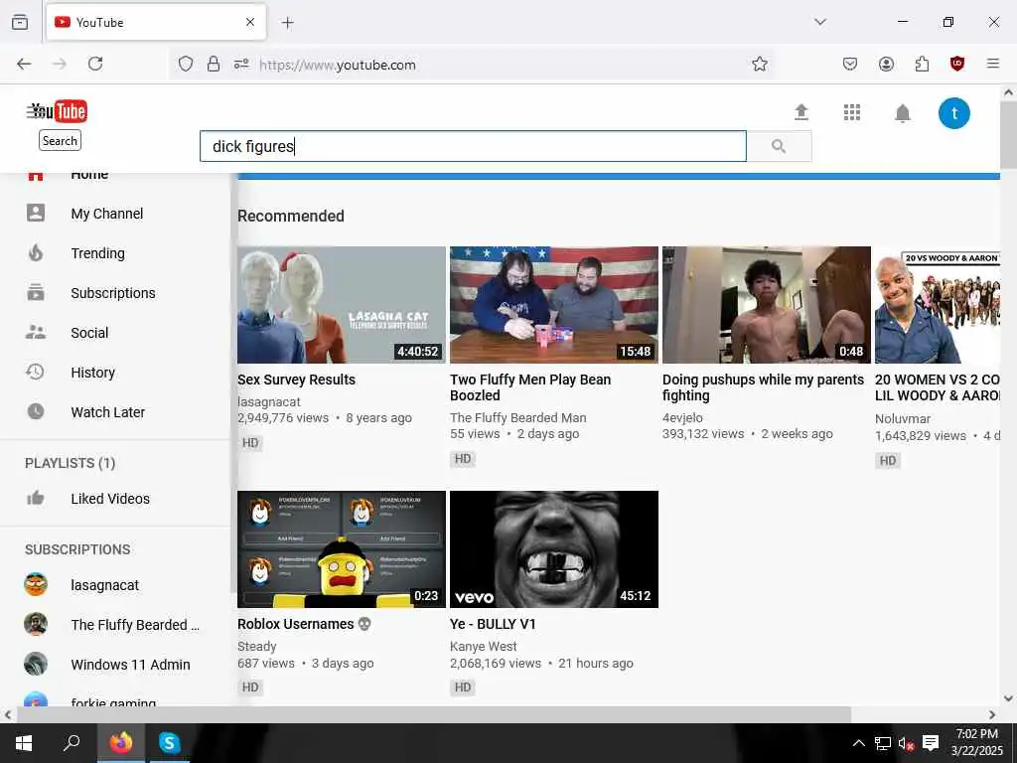
Task: Click the Ye - BULLY V1 title link
Action: coord(493,624)
